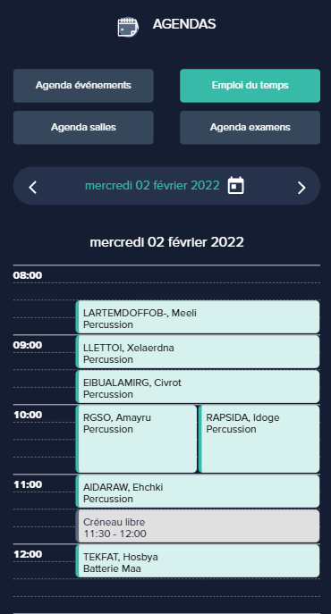
Task: Open the Agenda salles view
Action: pyautogui.click(x=83, y=127)
